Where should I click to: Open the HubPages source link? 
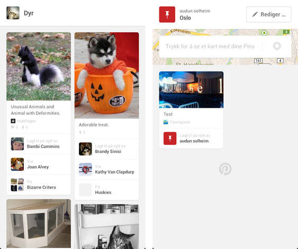26,121
